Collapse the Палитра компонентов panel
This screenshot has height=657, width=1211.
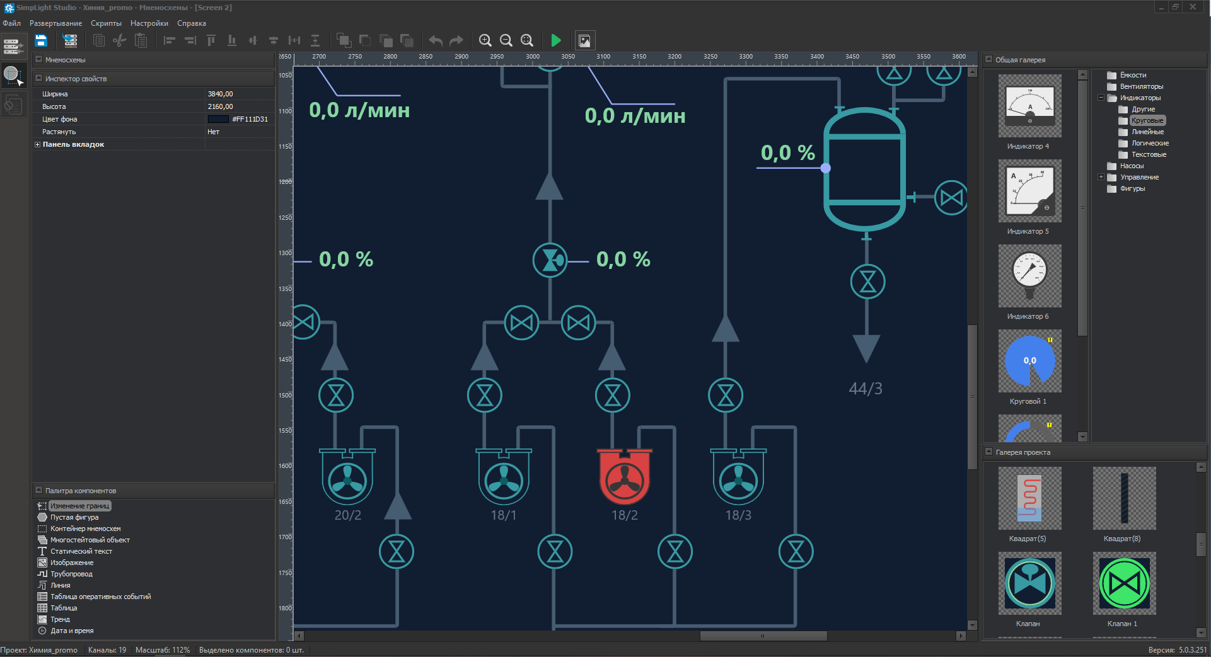[38, 491]
